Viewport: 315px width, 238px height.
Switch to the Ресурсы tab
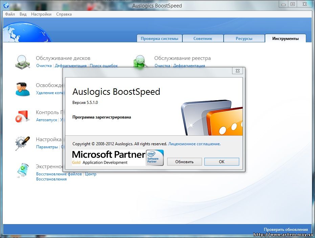pyautogui.click(x=244, y=38)
